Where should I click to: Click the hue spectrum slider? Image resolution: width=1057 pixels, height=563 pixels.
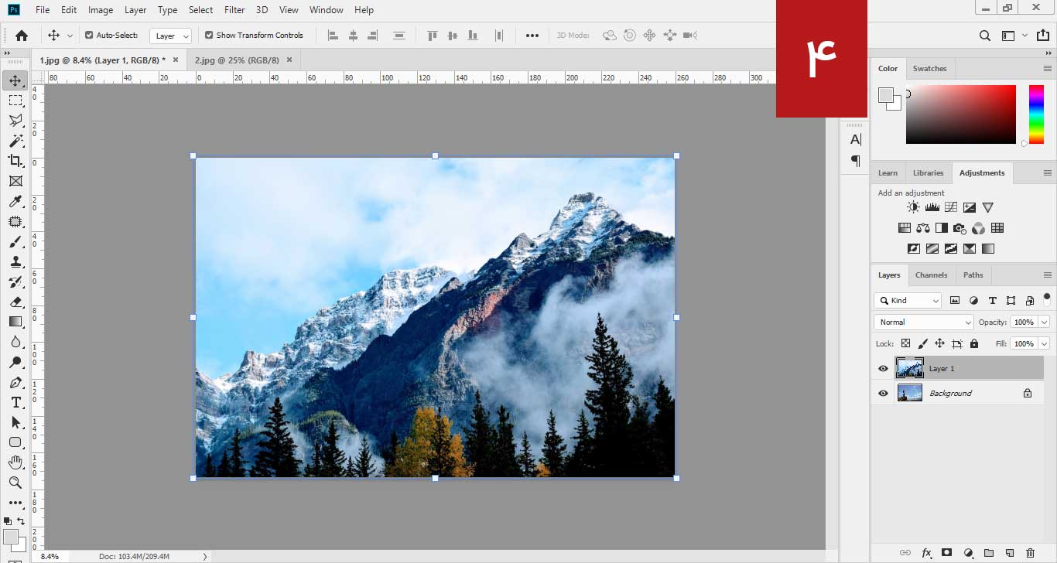1036,114
